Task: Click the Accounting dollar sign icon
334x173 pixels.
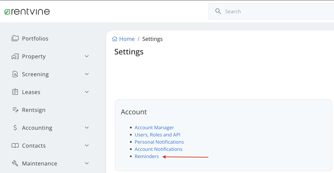Action: [15, 128]
